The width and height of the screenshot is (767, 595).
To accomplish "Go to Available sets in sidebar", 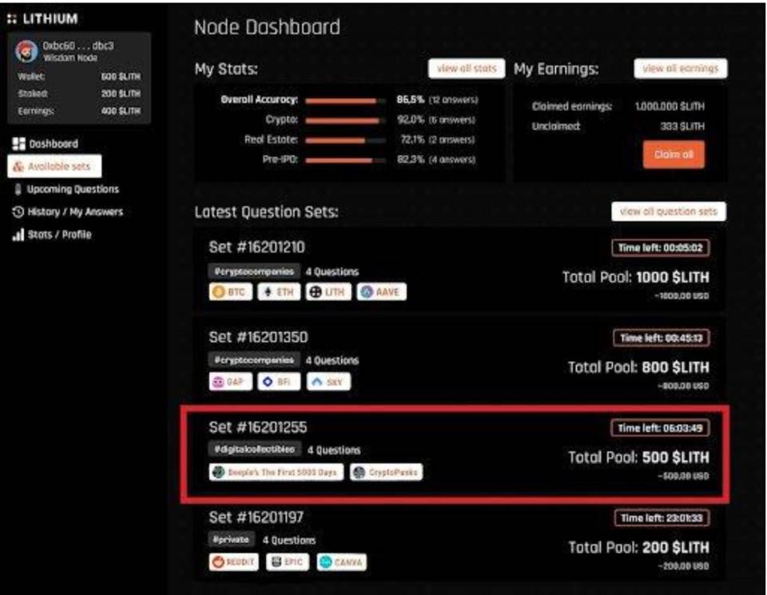I will pos(54,166).
